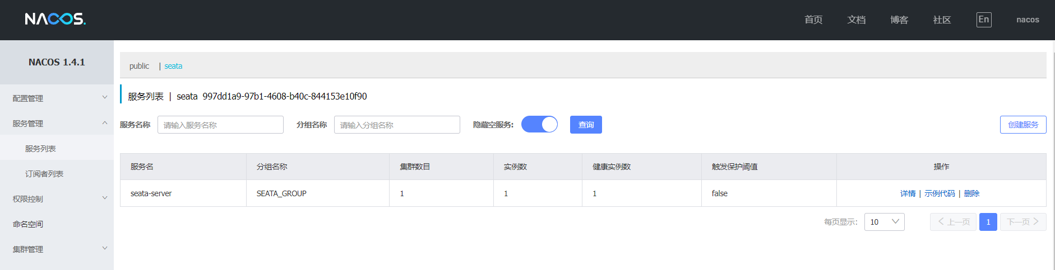Focus the 服务名称 input field

(x=220, y=125)
